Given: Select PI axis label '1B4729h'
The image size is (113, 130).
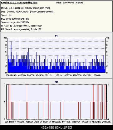Looking at the screenshot, I should tap(87, 75).
